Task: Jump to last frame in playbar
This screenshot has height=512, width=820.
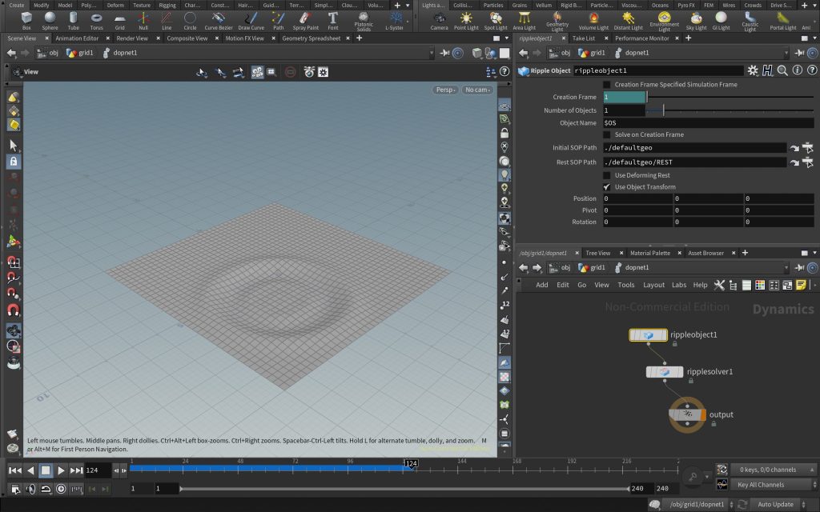Action: [x=76, y=470]
